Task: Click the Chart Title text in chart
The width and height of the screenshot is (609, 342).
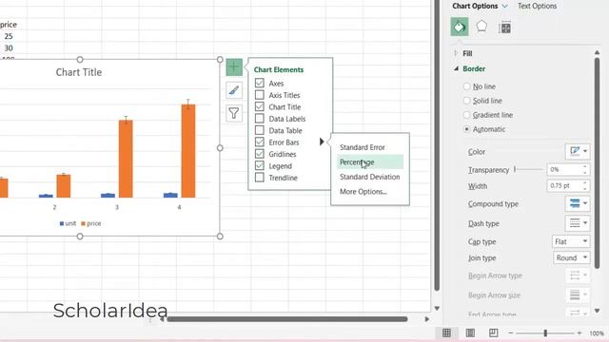Action: pos(79,72)
